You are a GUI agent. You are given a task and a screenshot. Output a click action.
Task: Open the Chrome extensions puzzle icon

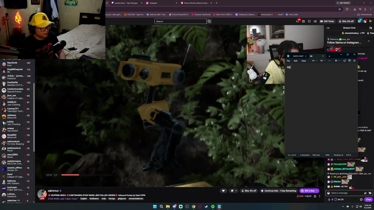(x=347, y=9)
